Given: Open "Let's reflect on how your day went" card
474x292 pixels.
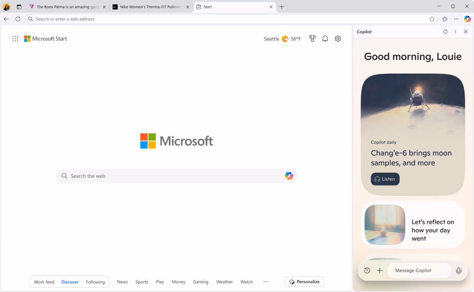Looking at the screenshot, I should [413, 225].
